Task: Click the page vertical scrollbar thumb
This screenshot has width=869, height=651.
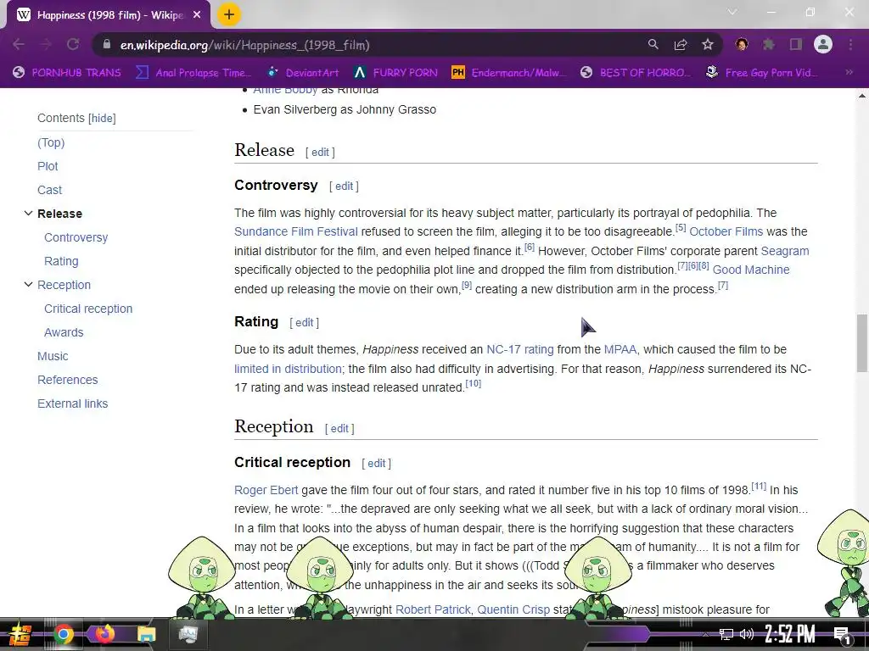Action: click(x=862, y=342)
